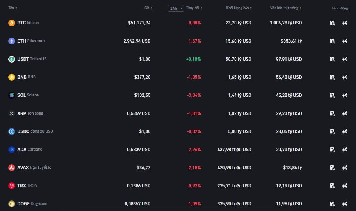The height and width of the screenshot is (211, 356).
Task: Open the details icon in the ETH row
Action: pyautogui.click(x=332, y=41)
